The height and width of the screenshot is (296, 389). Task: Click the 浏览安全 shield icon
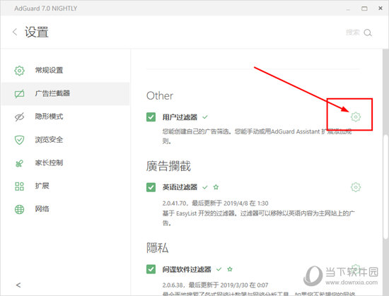[19, 140]
